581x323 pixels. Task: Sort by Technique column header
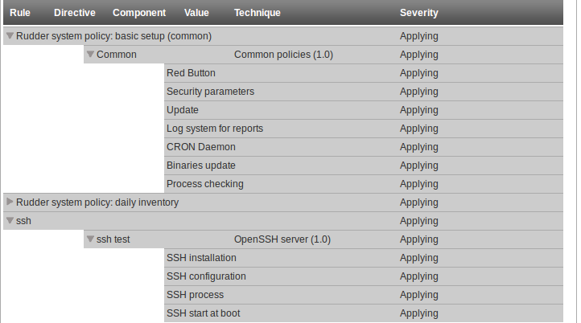pos(258,13)
